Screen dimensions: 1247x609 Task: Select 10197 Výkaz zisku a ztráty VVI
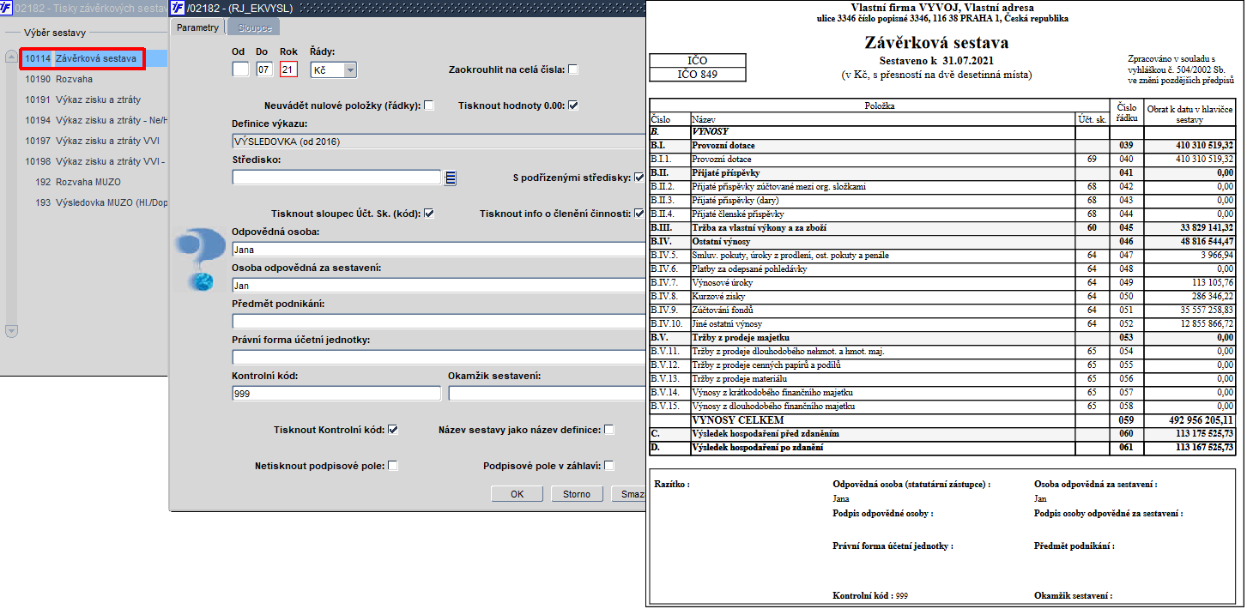[92, 141]
